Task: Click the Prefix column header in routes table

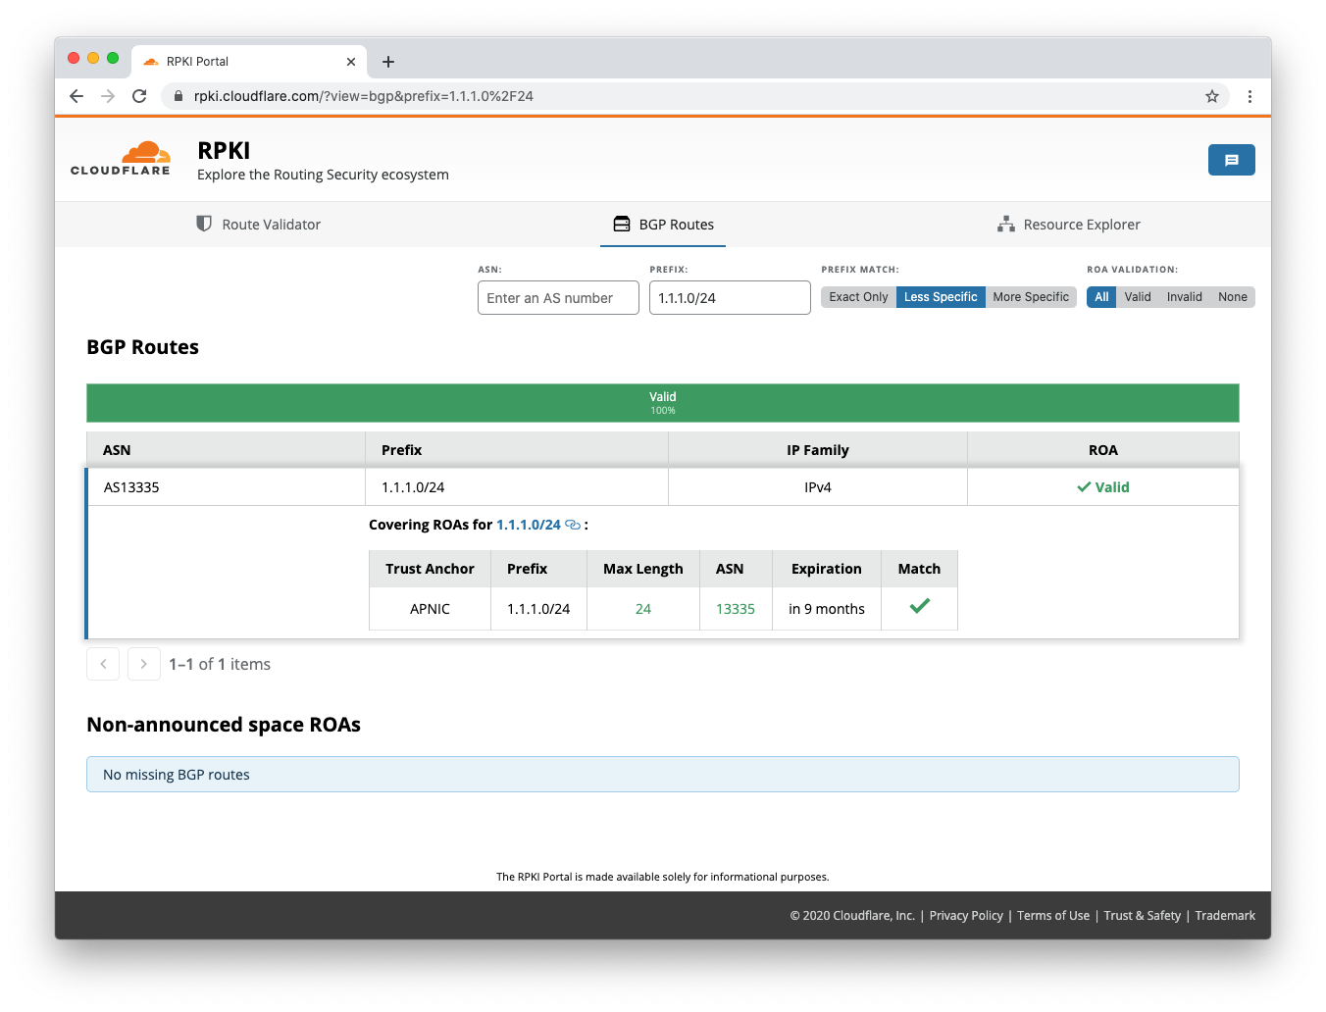Action: (517, 450)
